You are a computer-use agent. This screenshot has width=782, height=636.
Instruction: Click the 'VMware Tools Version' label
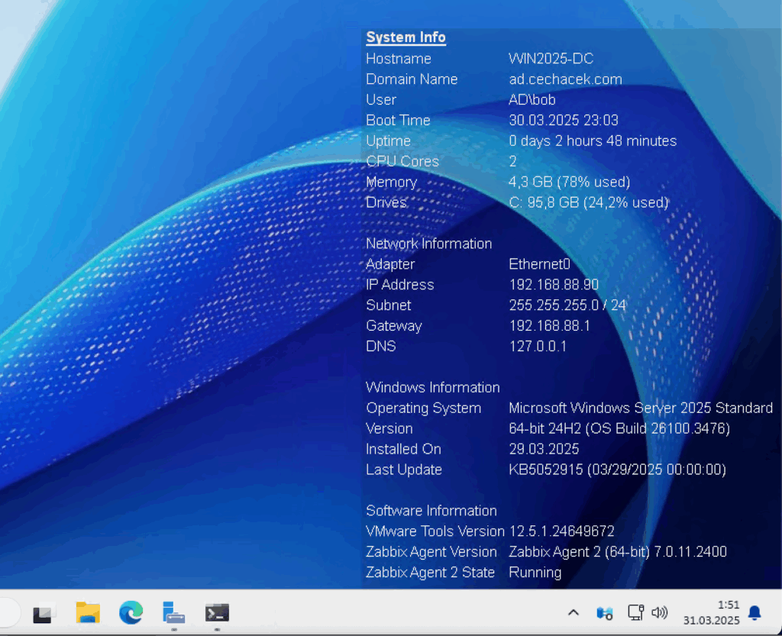[x=435, y=531]
